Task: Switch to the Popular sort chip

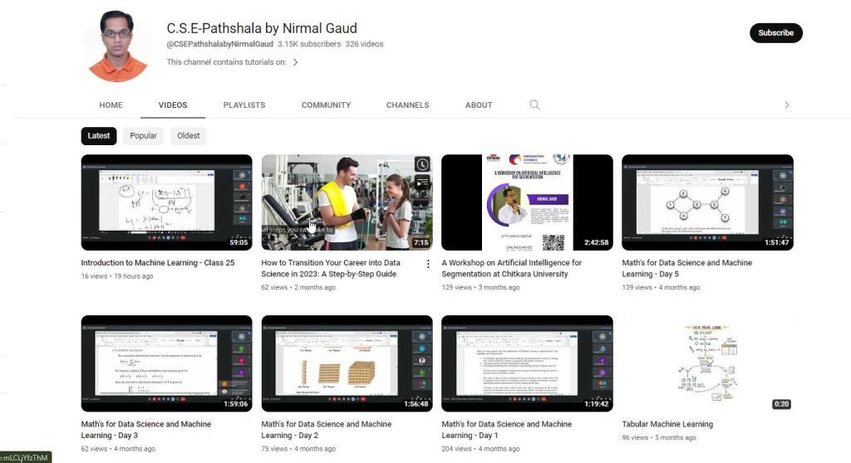Action: pos(143,136)
